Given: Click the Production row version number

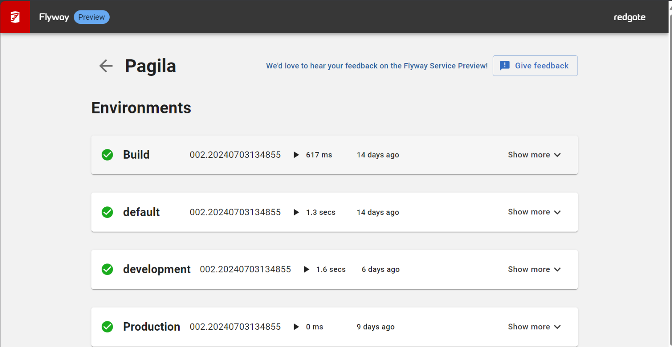Looking at the screenshot, I should [235, 327].
